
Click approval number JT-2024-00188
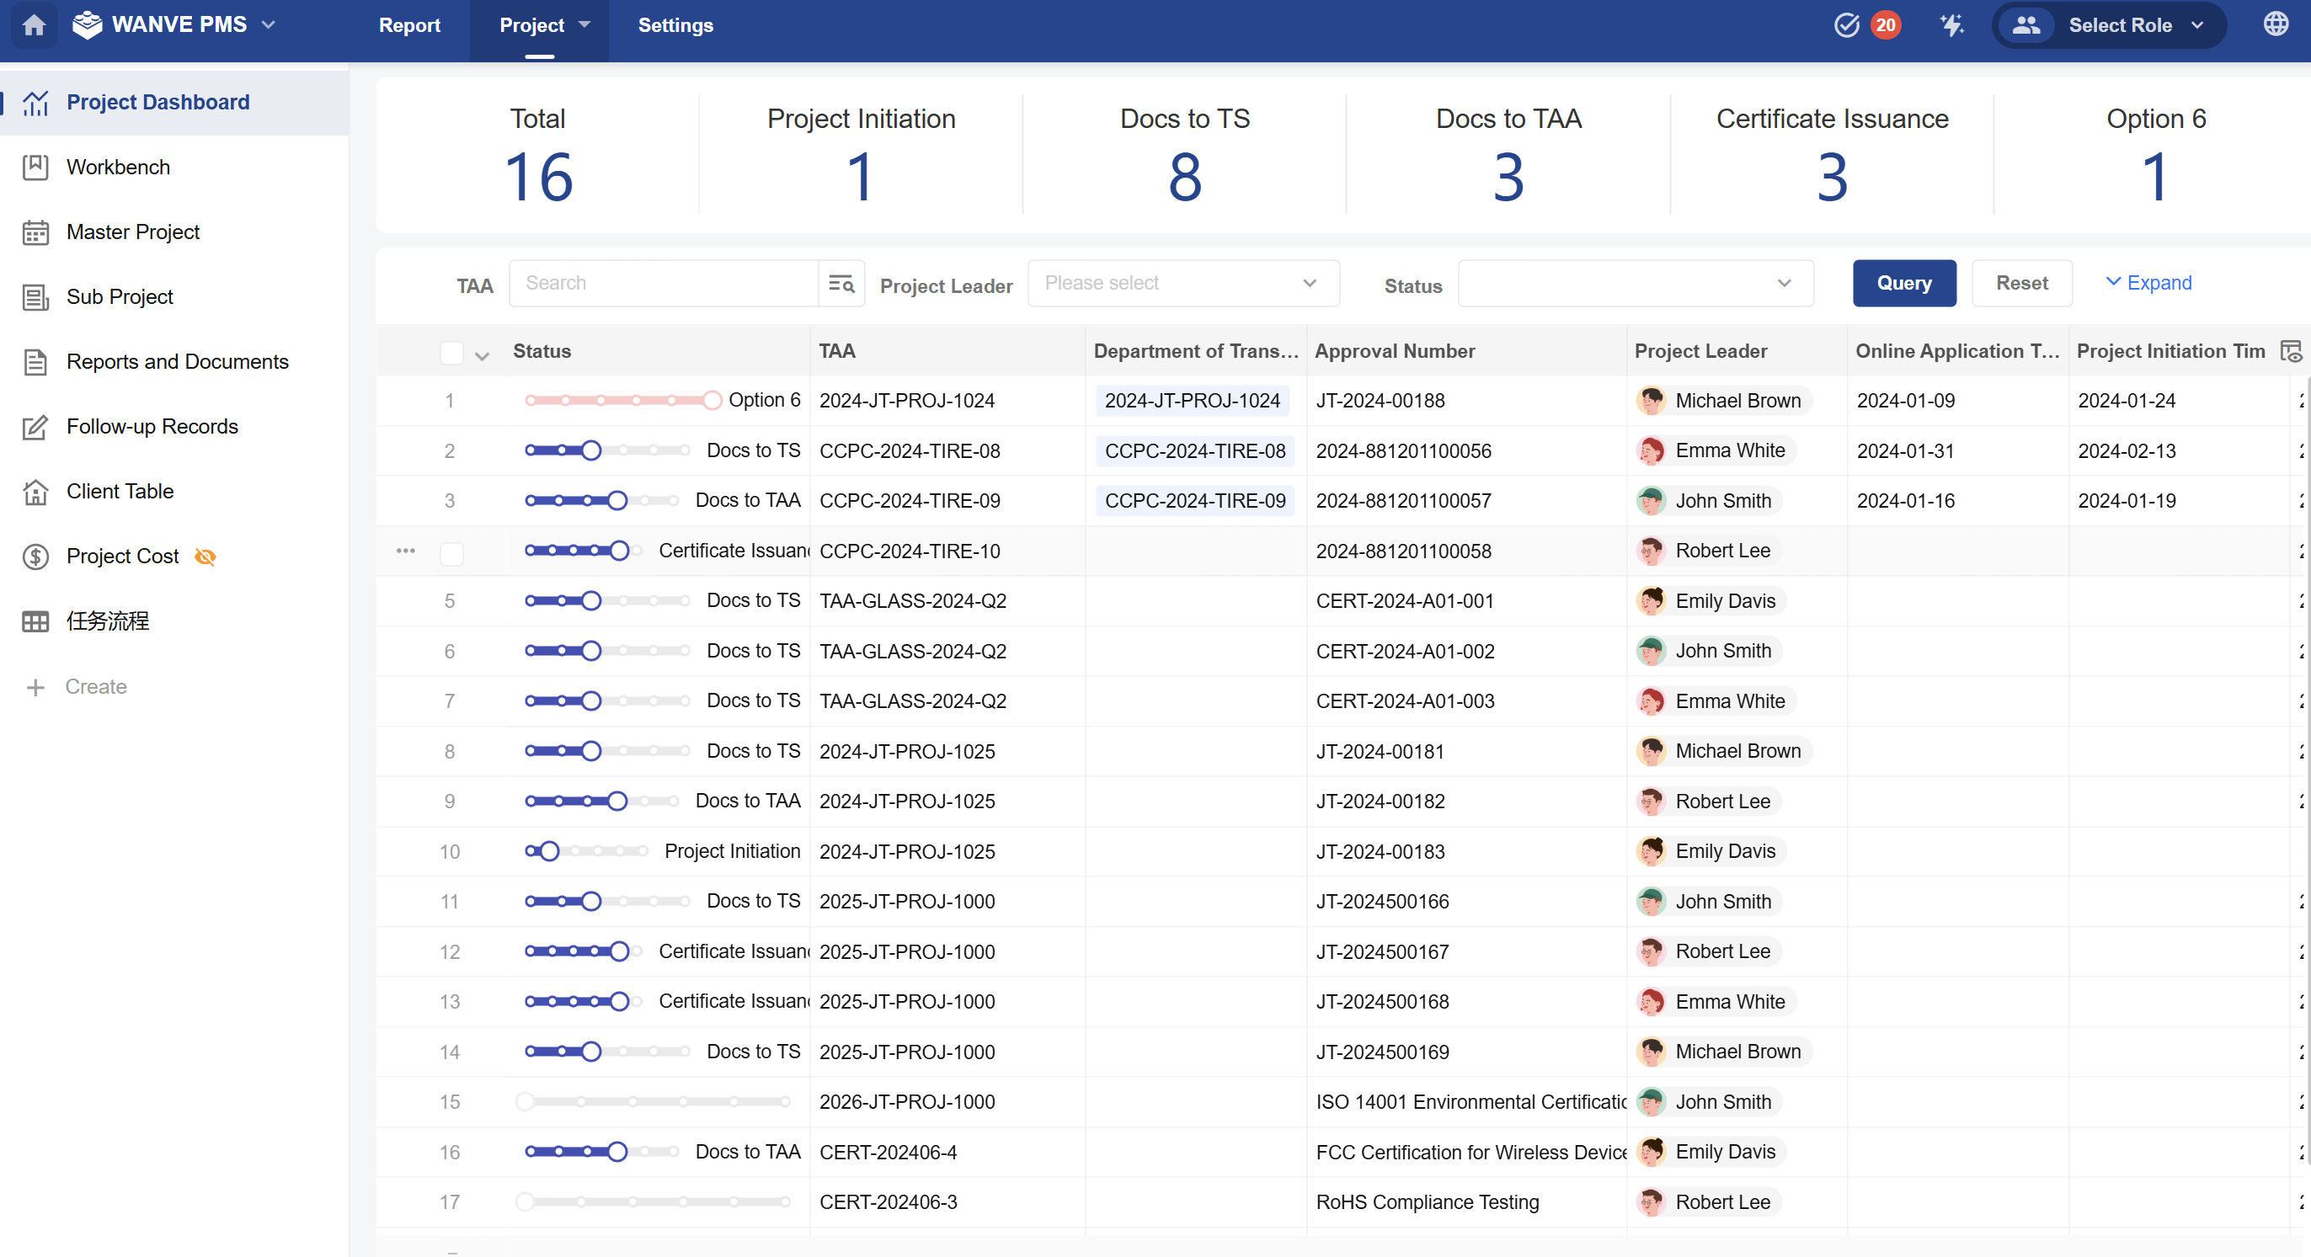[1380, 401]
